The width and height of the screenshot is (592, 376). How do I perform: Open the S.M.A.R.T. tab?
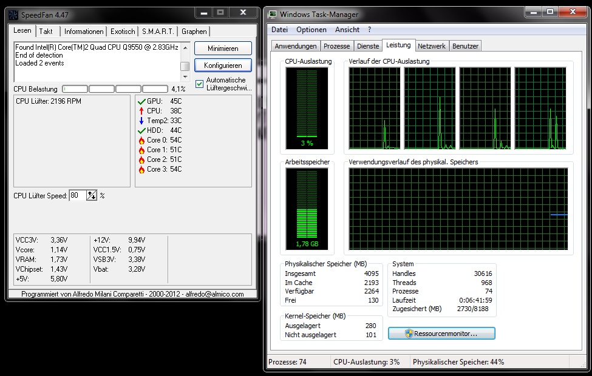(x=158, y=32)
